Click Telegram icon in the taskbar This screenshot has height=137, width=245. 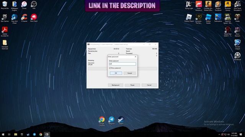(34, 134)
